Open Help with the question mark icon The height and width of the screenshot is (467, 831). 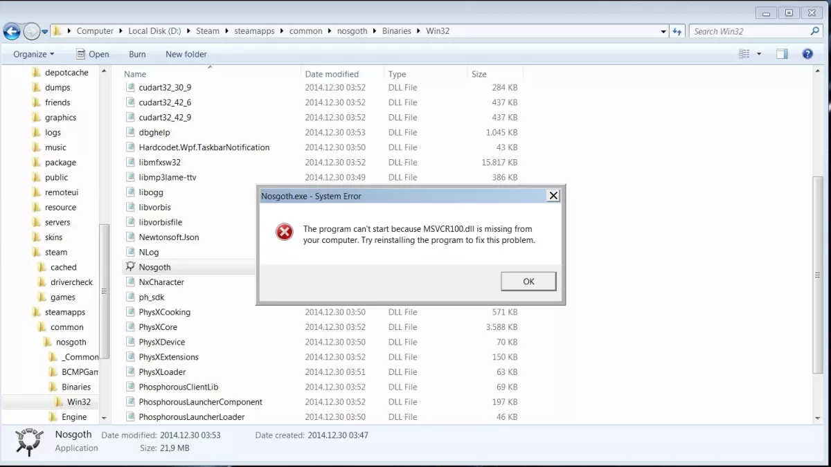807,54
